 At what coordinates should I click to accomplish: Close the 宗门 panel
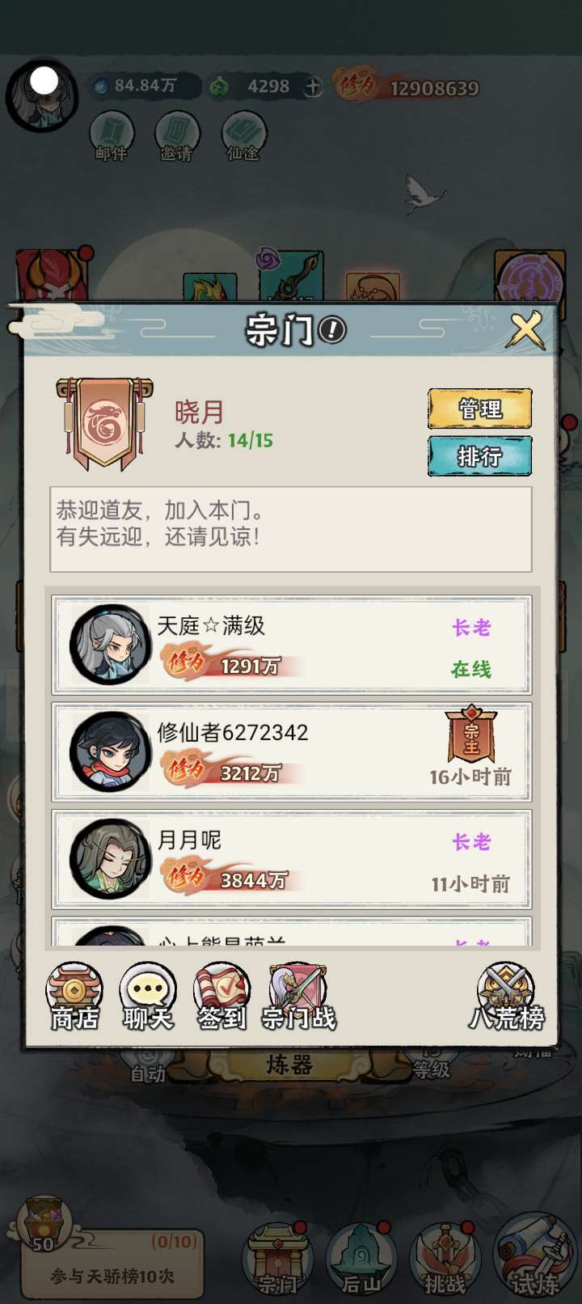pyautogui.click(x=526, y=330)
